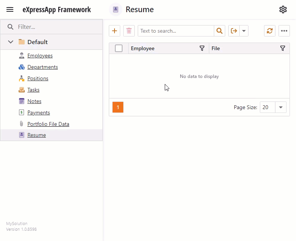The image size is (296, 241).
Task: Click the Page Size label
Action: 245,107
